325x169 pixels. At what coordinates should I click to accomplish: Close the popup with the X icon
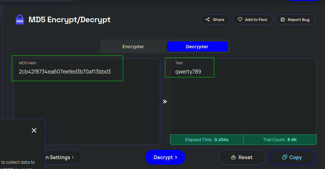click(34, 130)
